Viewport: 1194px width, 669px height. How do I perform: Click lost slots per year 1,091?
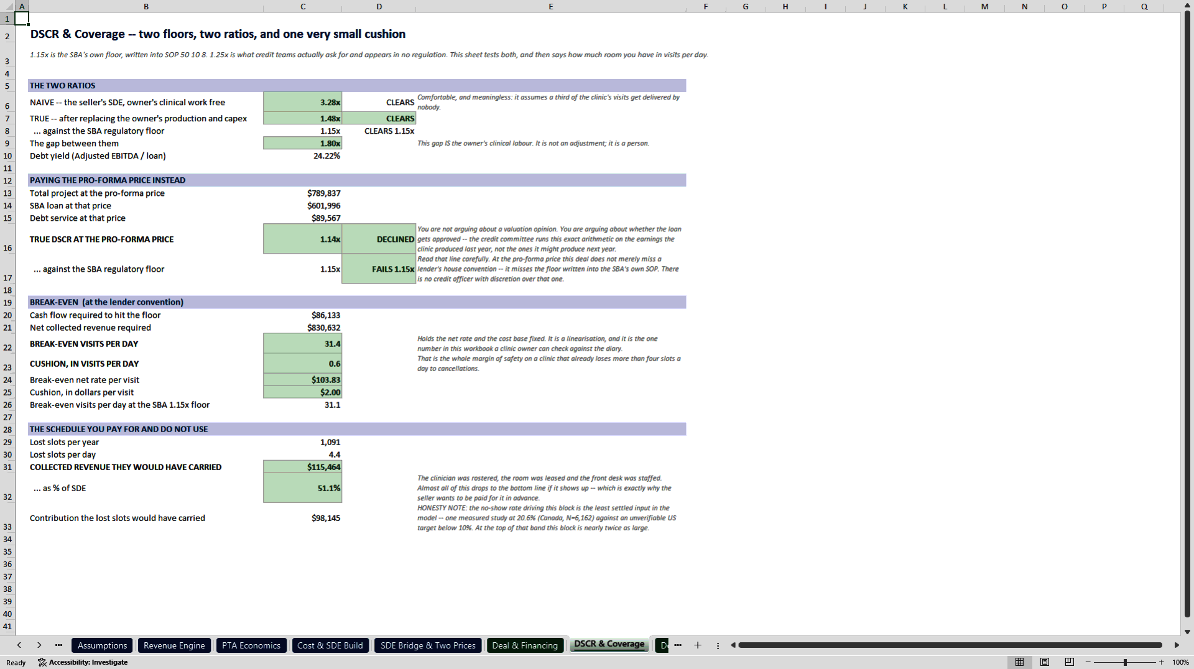303,441
